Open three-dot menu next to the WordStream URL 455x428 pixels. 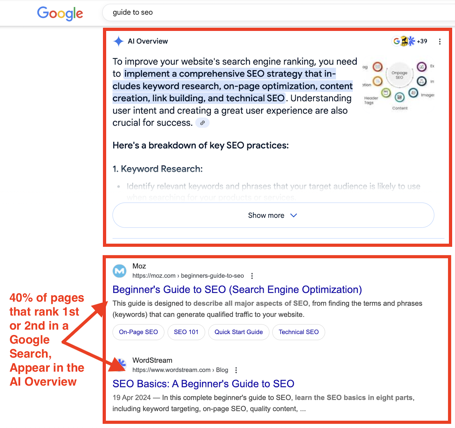point(236,370)
